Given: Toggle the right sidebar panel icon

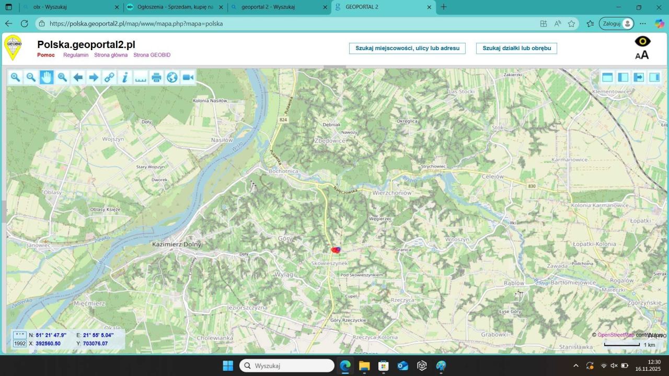Looking at the screenshot, I should 654,77.
